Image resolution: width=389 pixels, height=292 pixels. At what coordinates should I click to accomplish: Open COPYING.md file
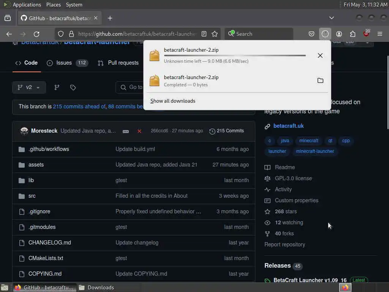point(45,274)
